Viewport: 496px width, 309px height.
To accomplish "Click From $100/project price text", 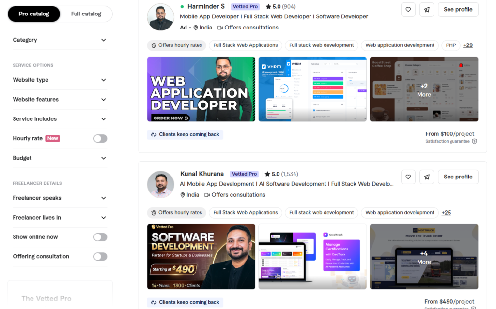I will [450, 134].
